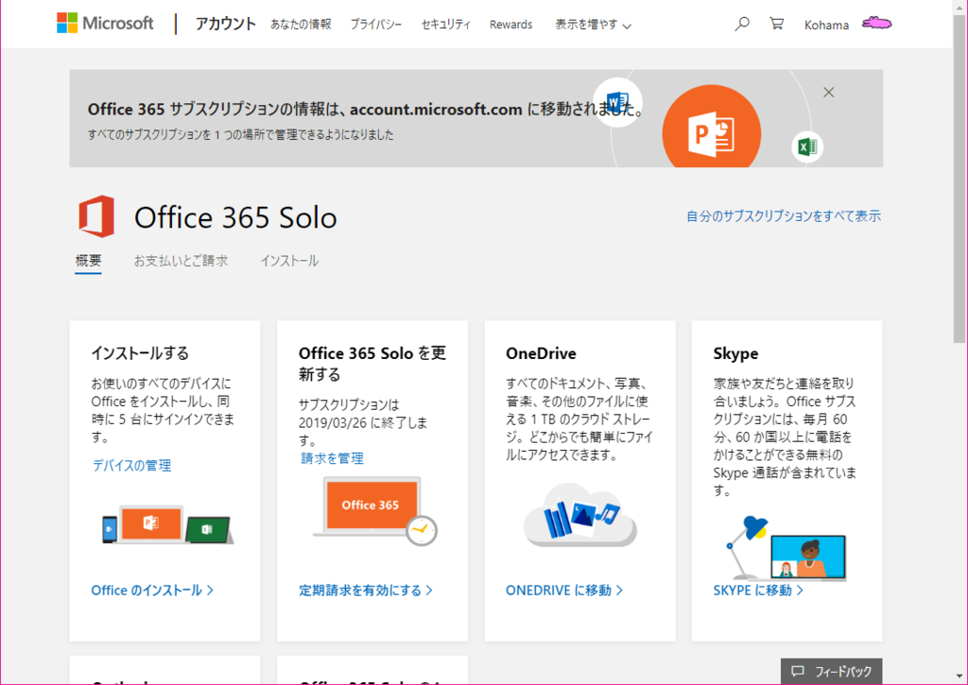
Task: Go to あなたの情報 in the nav
Action: tap(301, 24)
